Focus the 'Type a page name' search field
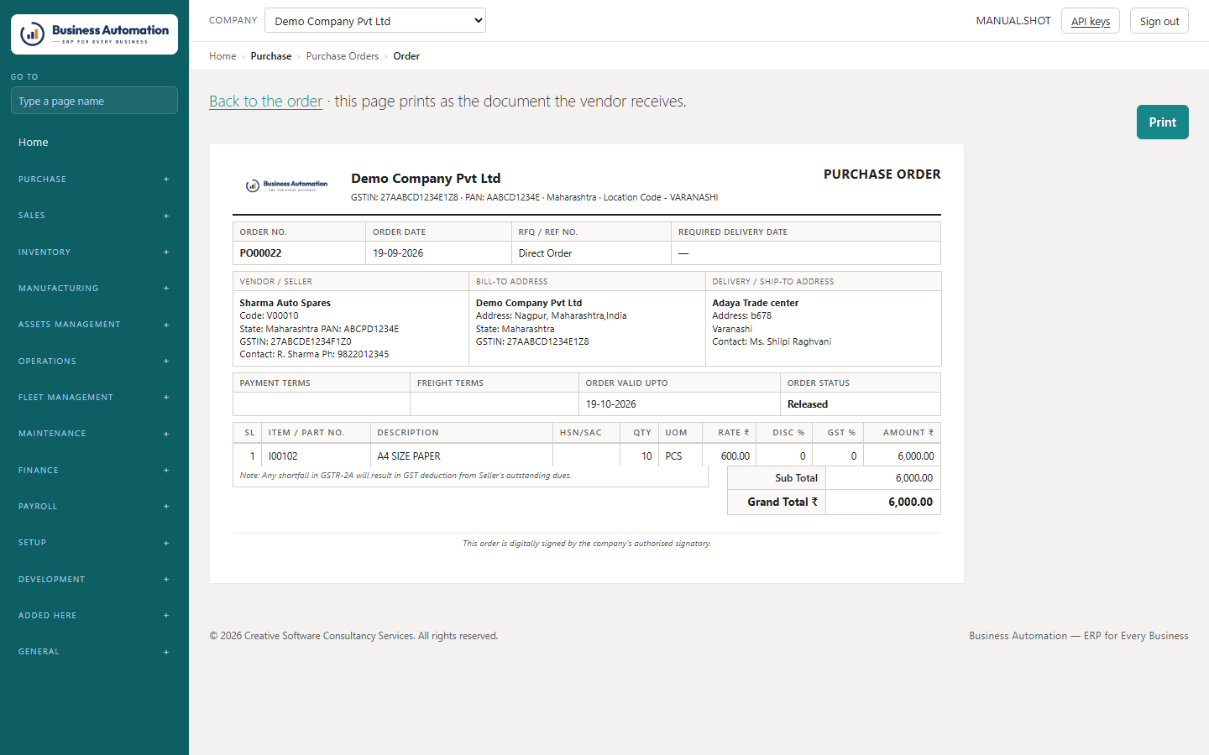 click(94, 101)
